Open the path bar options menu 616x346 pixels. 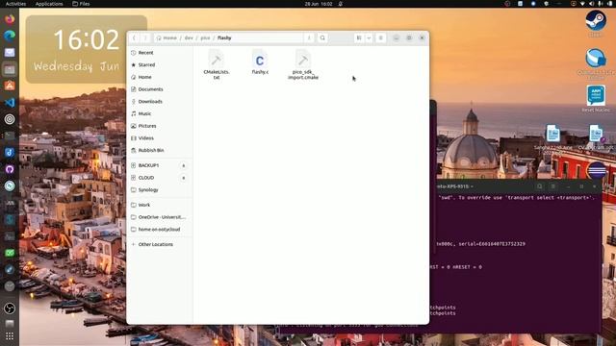[309, 38]
